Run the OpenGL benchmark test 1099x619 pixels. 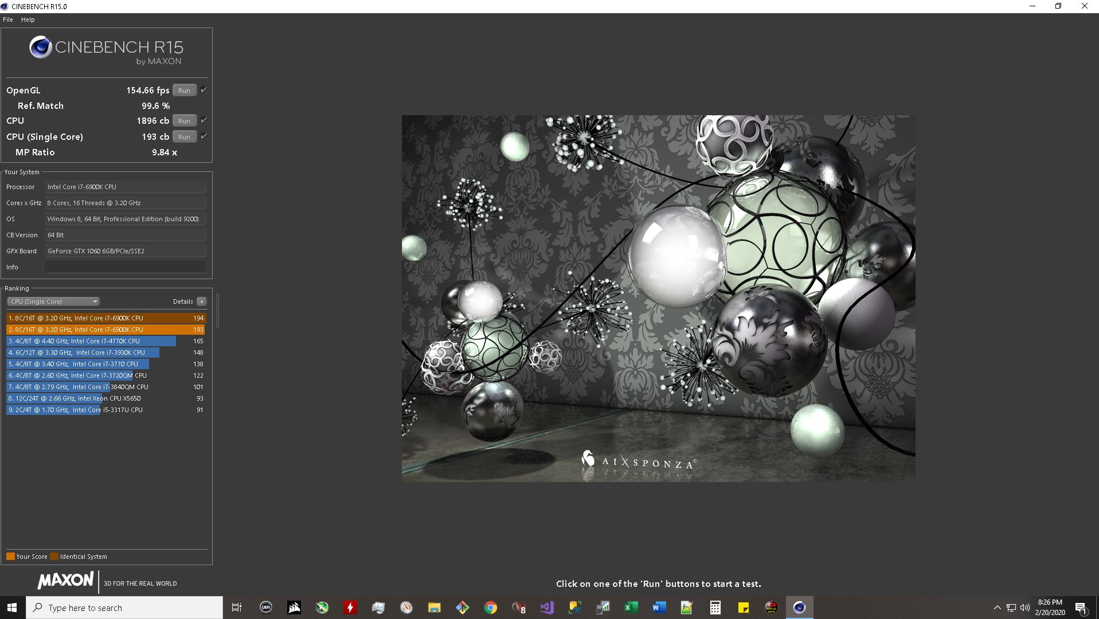pyautogui.click(x=184, y=91)
